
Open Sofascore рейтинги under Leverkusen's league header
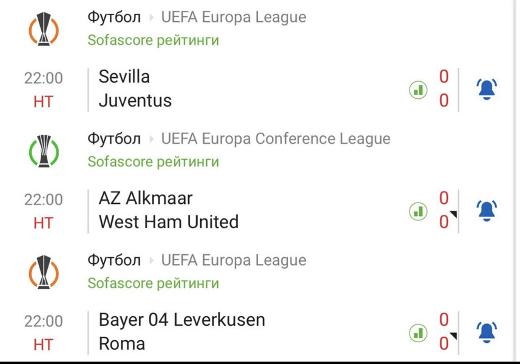coord(153,283)
